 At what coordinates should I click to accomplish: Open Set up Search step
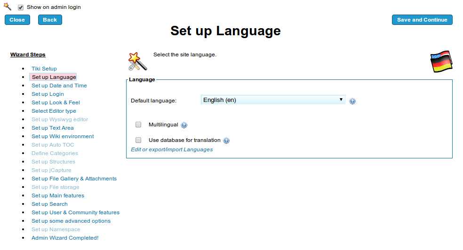click(49, 204)
